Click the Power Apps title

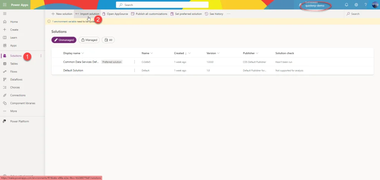coord(20,5)
